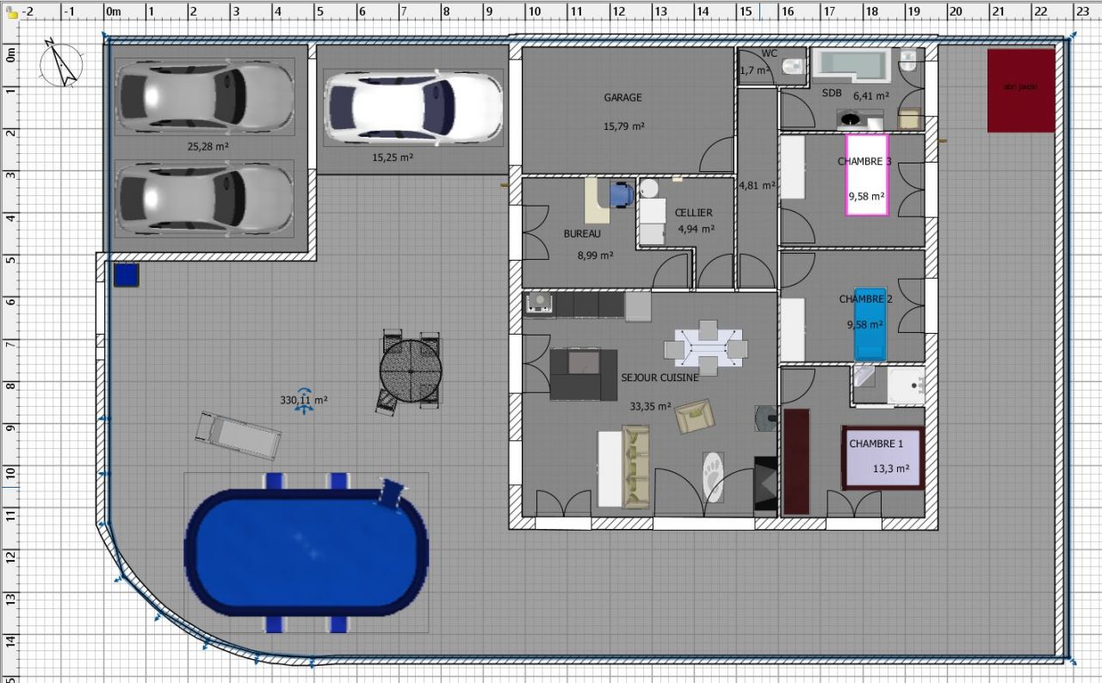Select the round garden table
The height and width of the screenshot is (683, 1102).
411,372
